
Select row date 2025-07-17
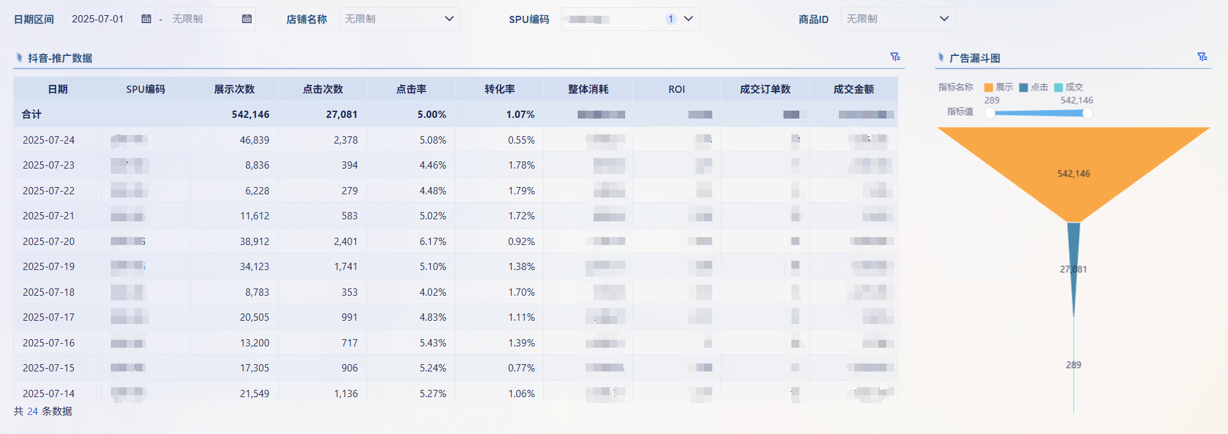[49, 317]
